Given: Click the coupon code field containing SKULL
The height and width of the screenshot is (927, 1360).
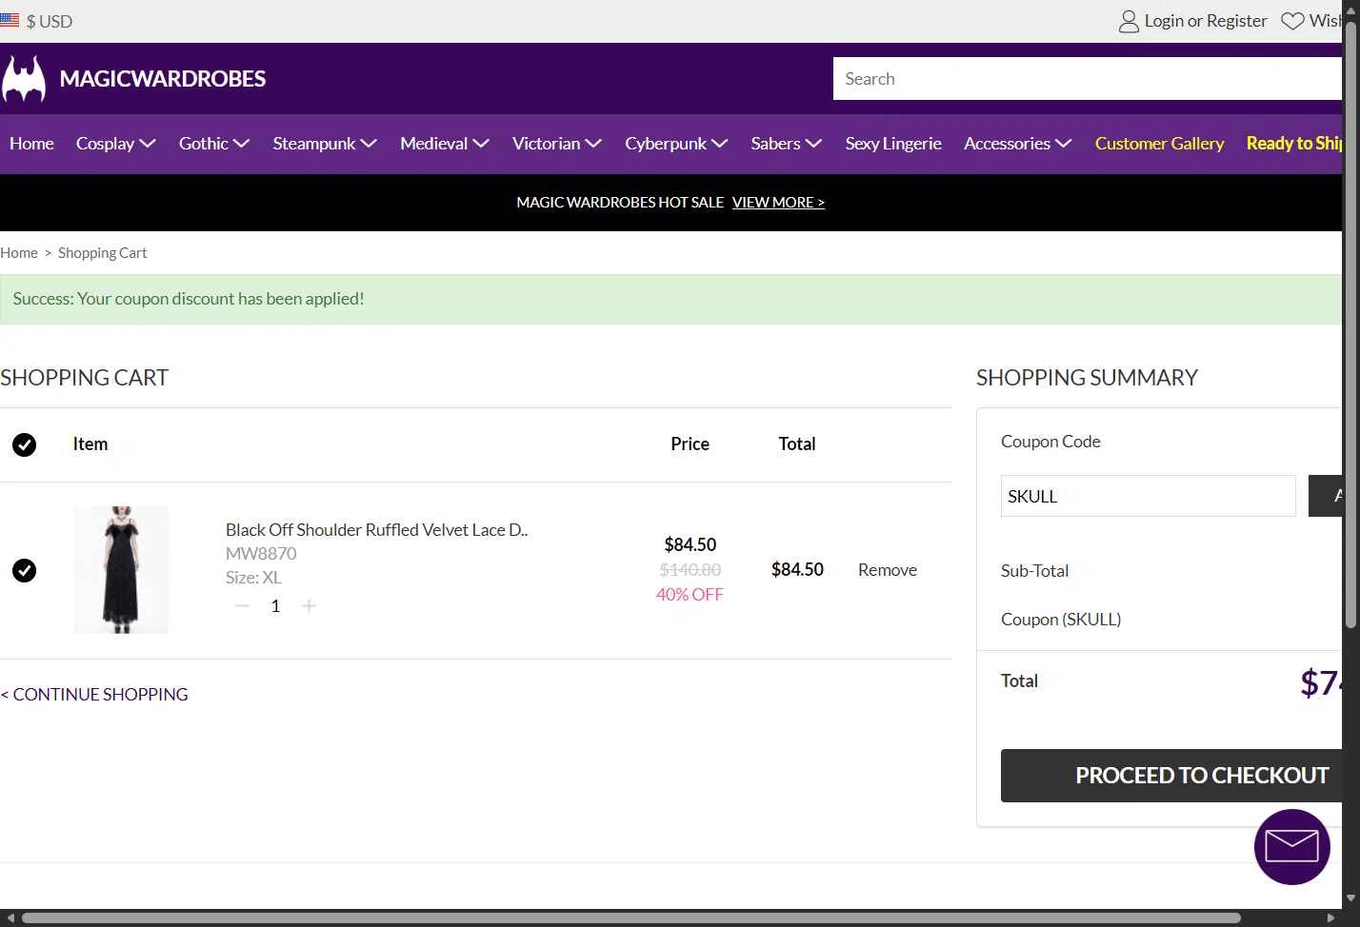Looking at the screenshot, I should tap(1148, 496).
